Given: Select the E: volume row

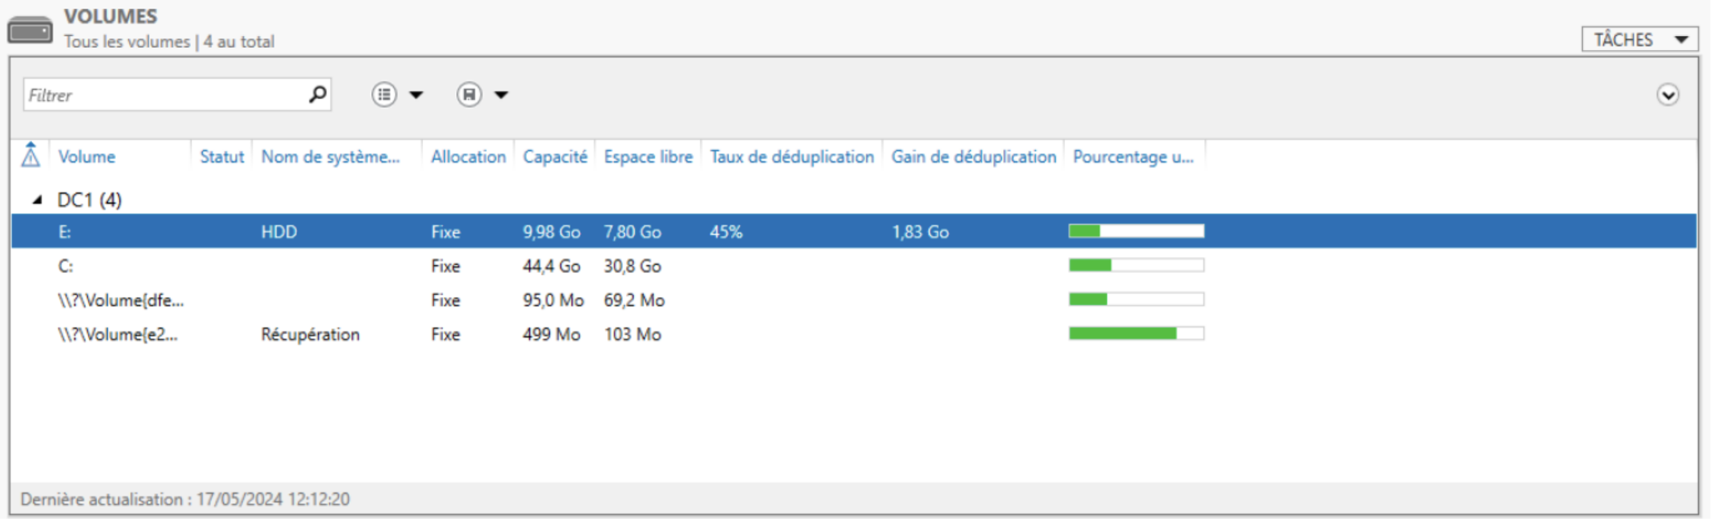Looking at the screenshot, I should (854, 231).
